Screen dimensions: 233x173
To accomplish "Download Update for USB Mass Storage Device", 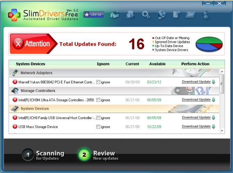I will (x=196, y=126).
